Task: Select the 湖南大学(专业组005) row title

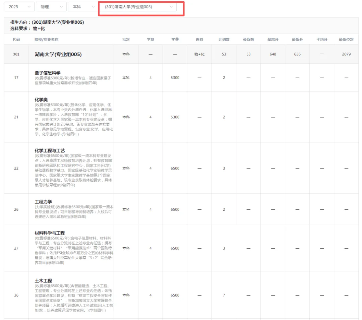Action: (x=58, y=54)
